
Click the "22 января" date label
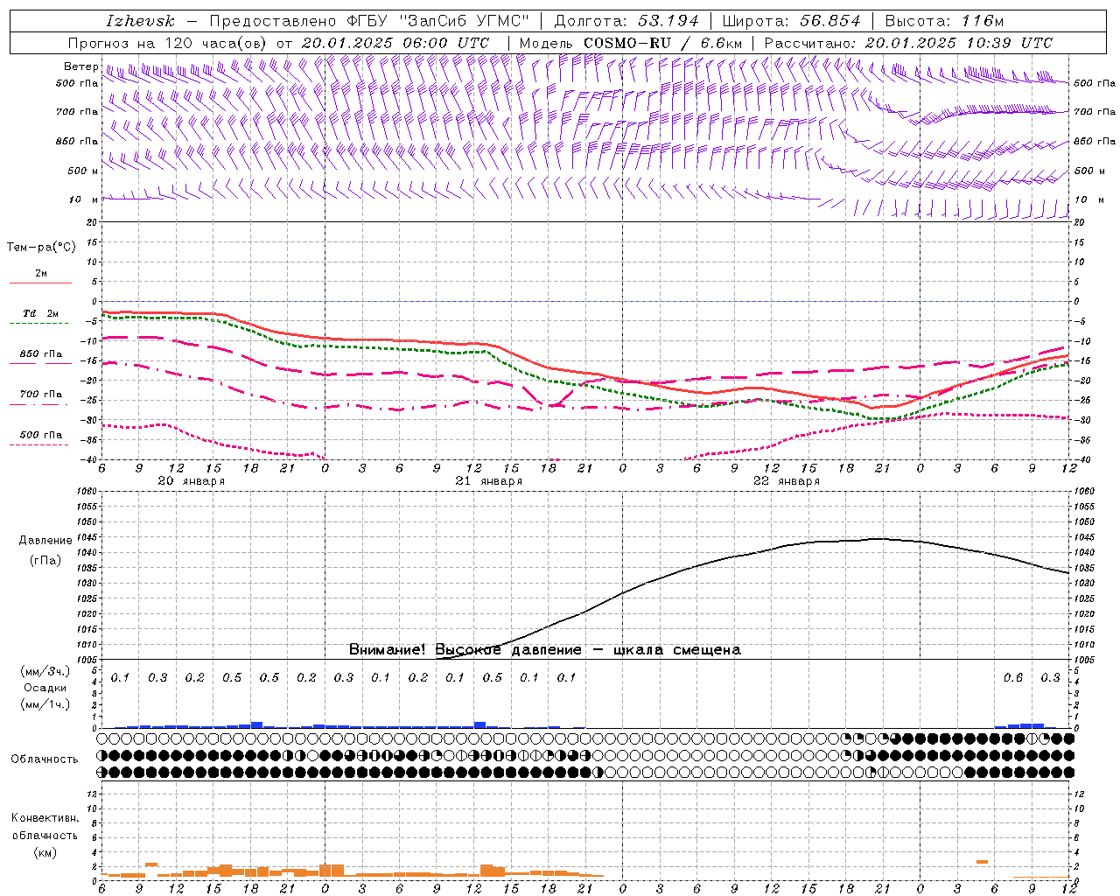coord(786,481)
